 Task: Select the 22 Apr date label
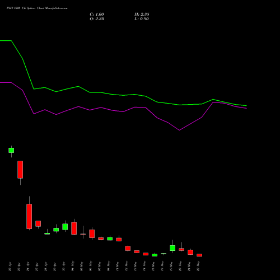tap(10, 267)
